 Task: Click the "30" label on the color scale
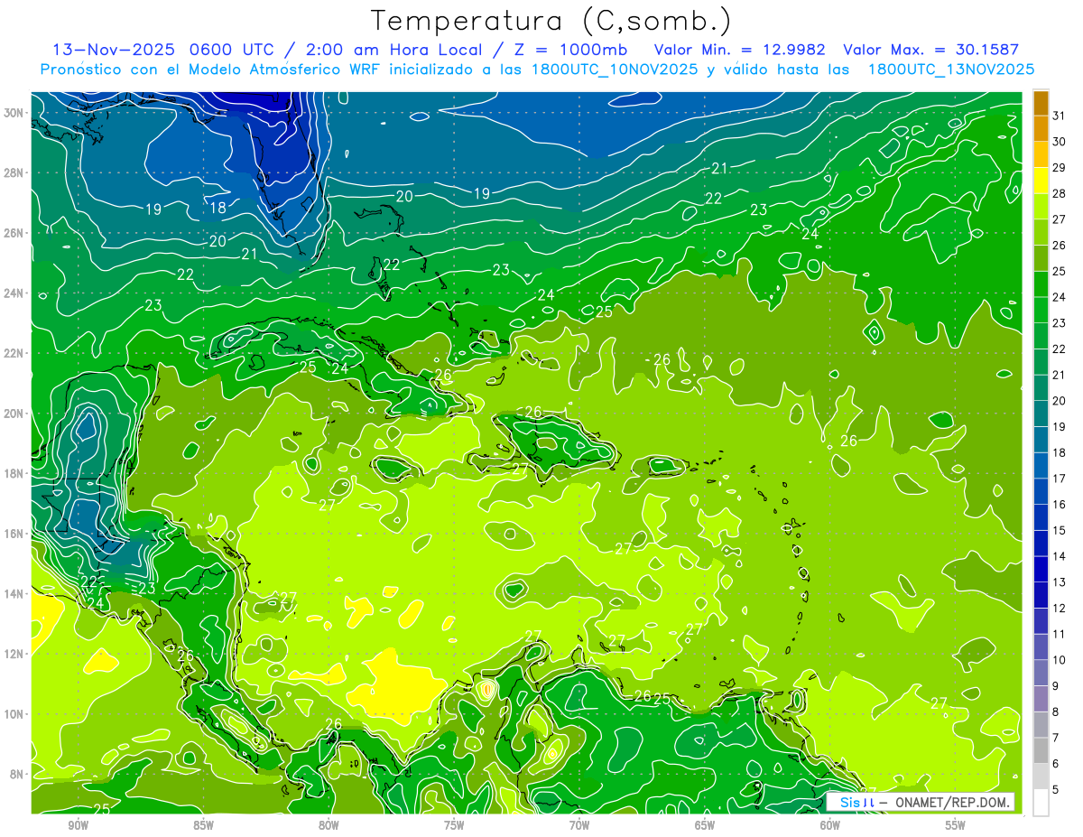tap(1059, 141)
